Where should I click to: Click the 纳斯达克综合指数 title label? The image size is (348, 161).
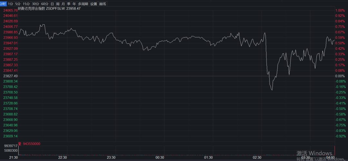tap(31, 8)
